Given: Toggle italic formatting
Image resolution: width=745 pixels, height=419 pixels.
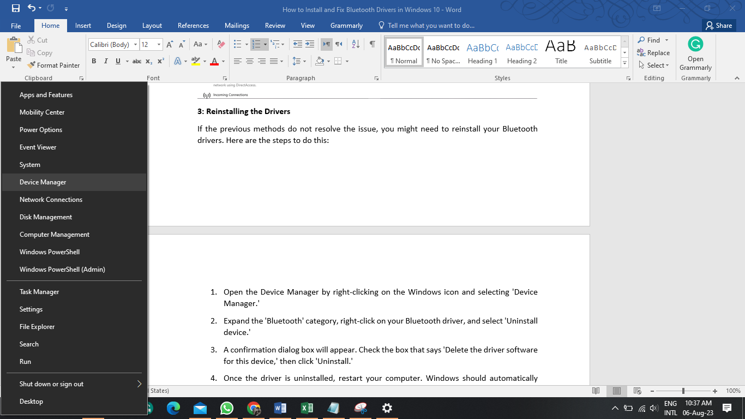Looking at the screenshot, I should click(106, 61).
